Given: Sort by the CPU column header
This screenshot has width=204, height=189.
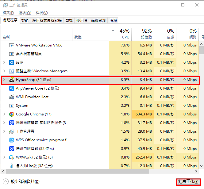Looking at the screenshot, I should click(120, 34).
